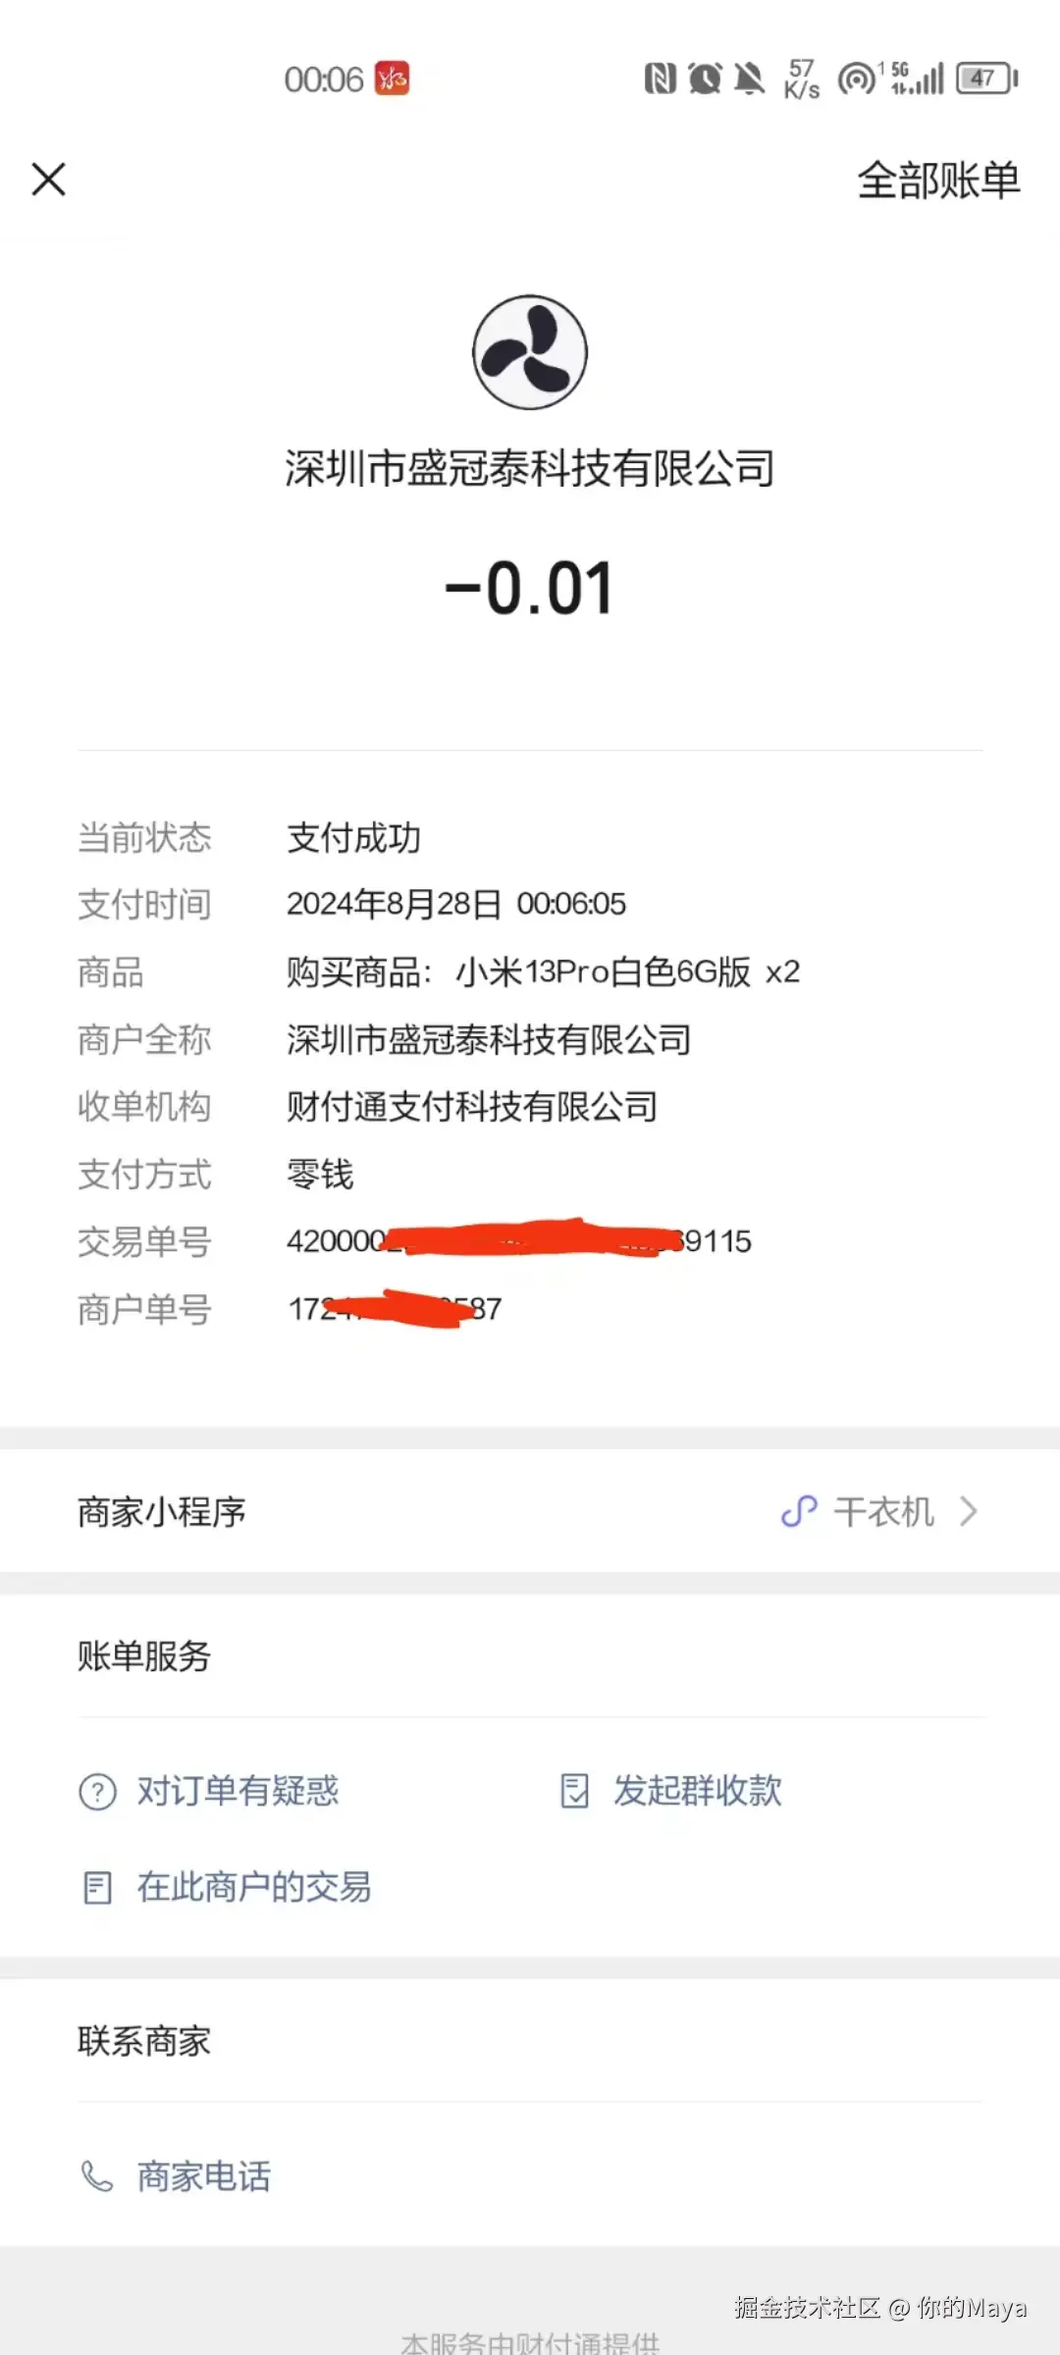
Task: Expand the 商家小程序 row chevron
Action: [x=968, y=1511]
